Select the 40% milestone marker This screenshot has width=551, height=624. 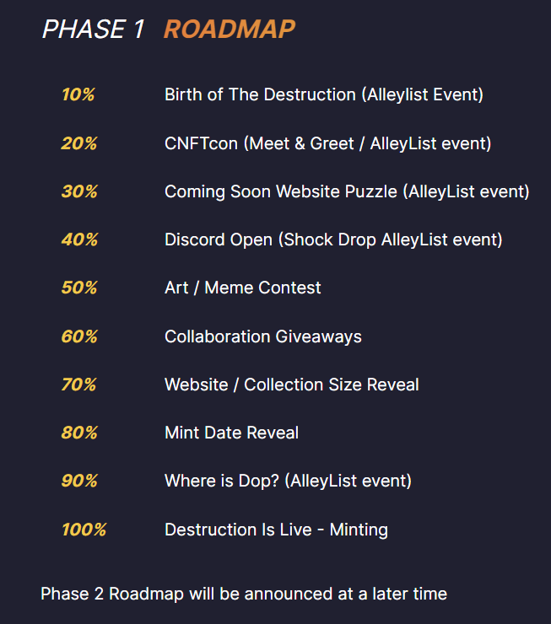tap(79, 240)
